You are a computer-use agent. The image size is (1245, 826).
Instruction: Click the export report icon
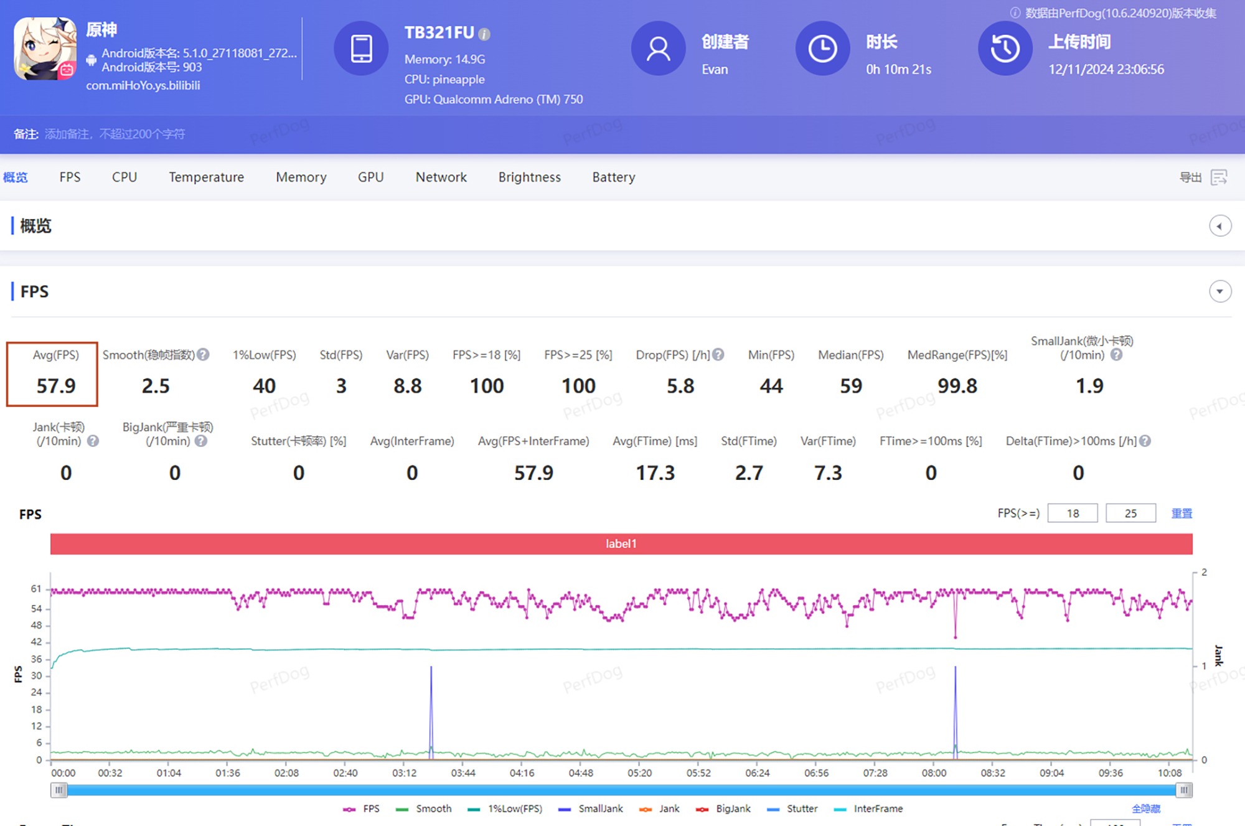click(1219, 177)
